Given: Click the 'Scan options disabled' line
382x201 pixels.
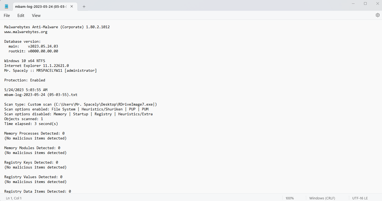Looking at the screenshot, I should point(78,114).
